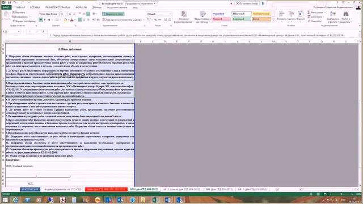Open borders dropdown arrow
The height and width of the screenshot is (204, 363).
point(61,20)
